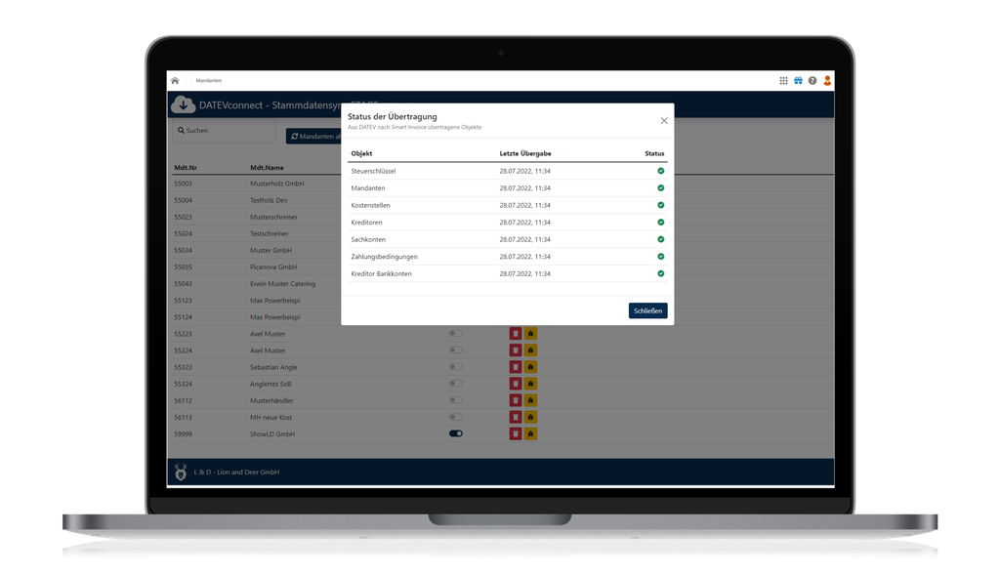This screenshot has height=575, width=1000.
Task: Close the Status der Übertragung dialog with X
Action: [x=664, y=120]
